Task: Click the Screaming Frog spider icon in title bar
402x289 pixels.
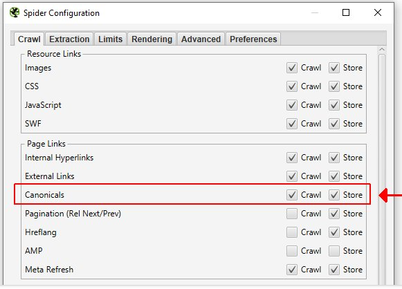Action: tap(15, 12)
